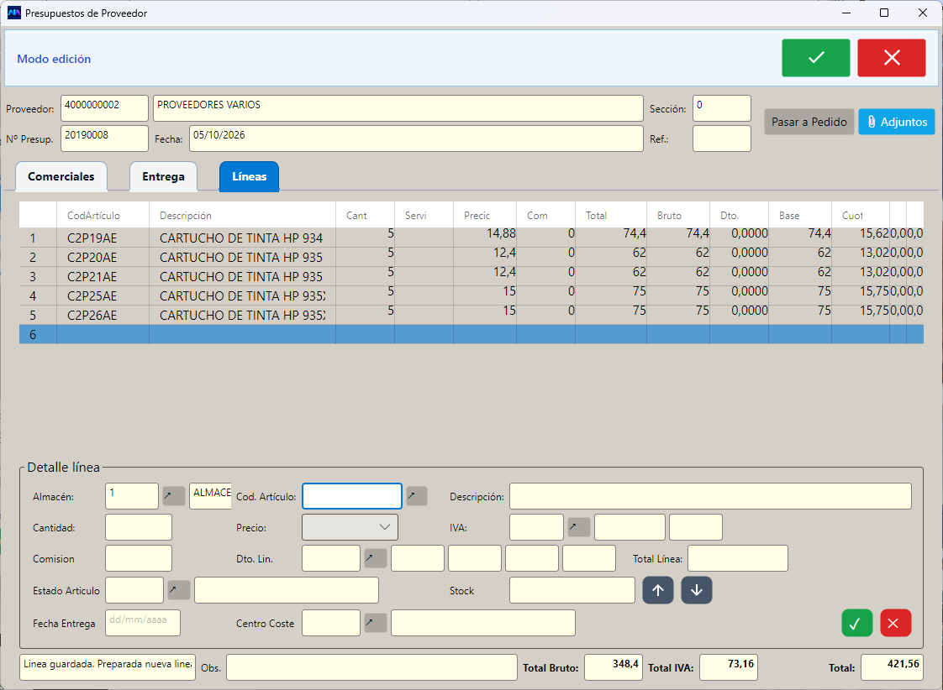Cancel editing with the red X in header
The height and width of the screenshot is (690, 943).
coord(891,58)
